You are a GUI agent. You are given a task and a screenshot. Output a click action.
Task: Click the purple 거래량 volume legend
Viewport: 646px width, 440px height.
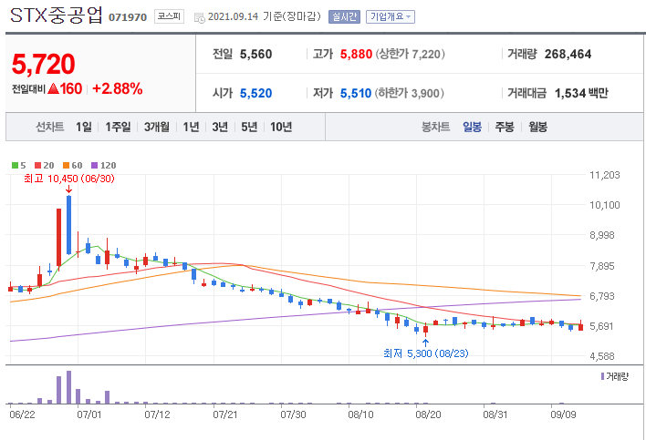point(615,376)
